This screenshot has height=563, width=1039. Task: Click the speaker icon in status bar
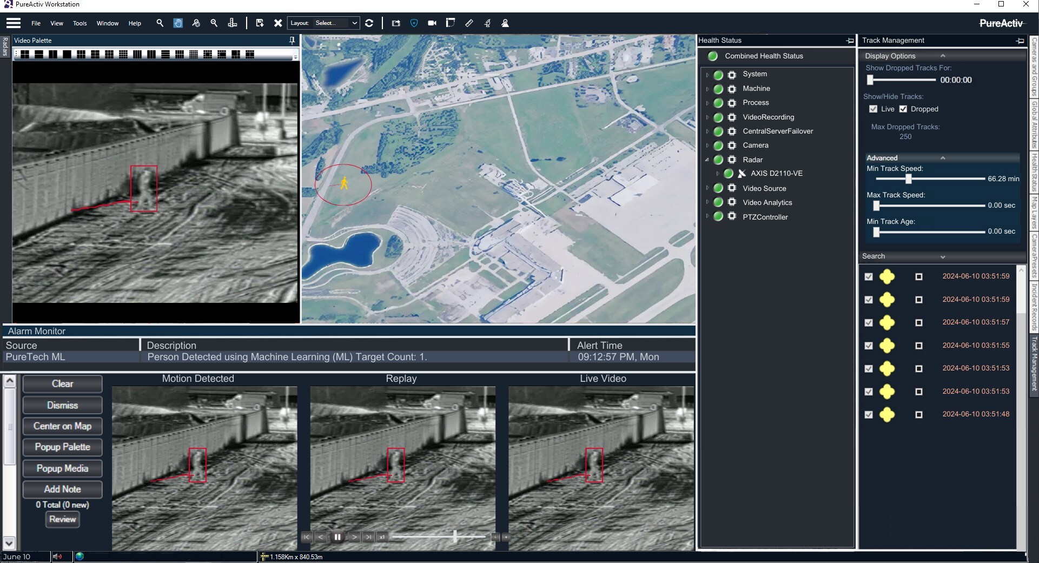(57, 557)
